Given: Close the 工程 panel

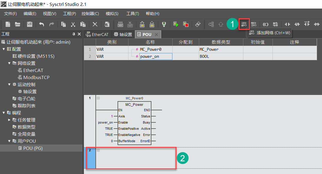Looking at the screenshot, I should coord(79,34).
